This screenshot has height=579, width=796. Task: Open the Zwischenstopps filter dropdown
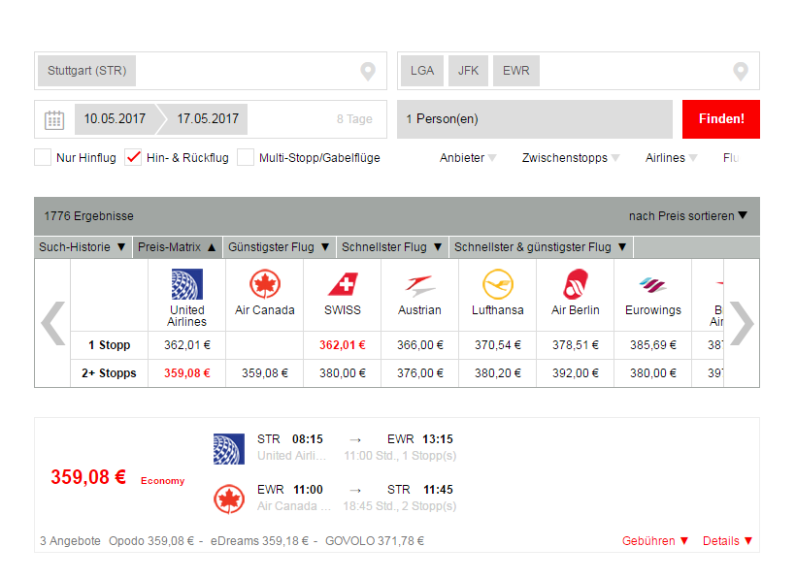pos(571,158)
